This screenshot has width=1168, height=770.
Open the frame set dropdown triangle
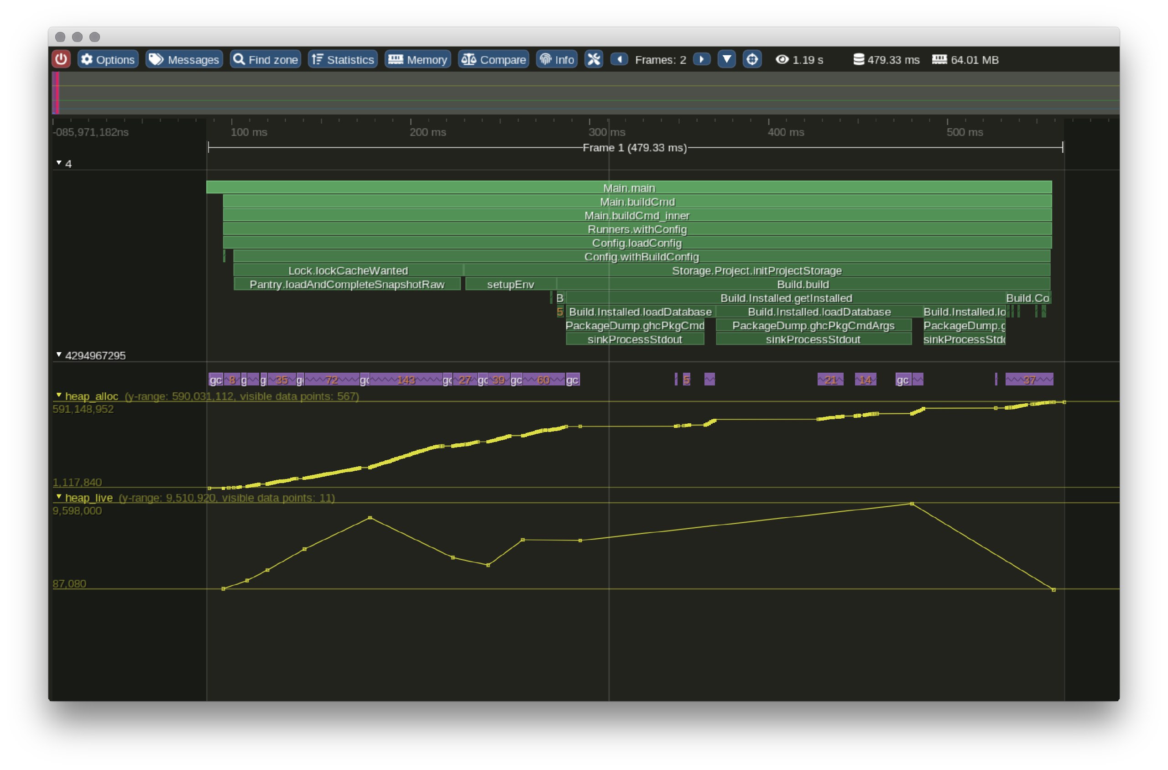pyautogui.click(x=726, y=59)
